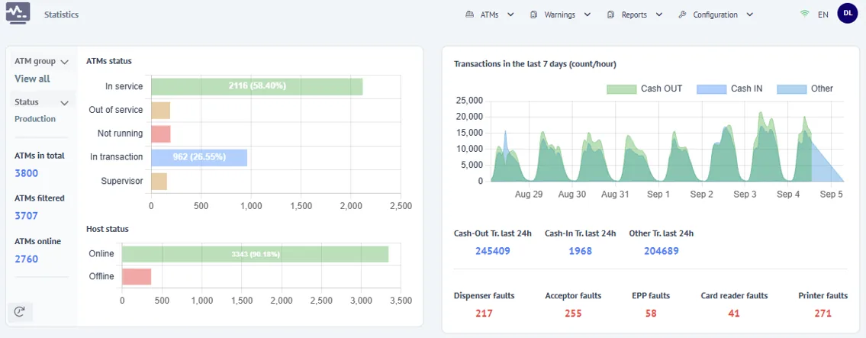Click the Sep 4 axis label

click(x=788, y=195)
